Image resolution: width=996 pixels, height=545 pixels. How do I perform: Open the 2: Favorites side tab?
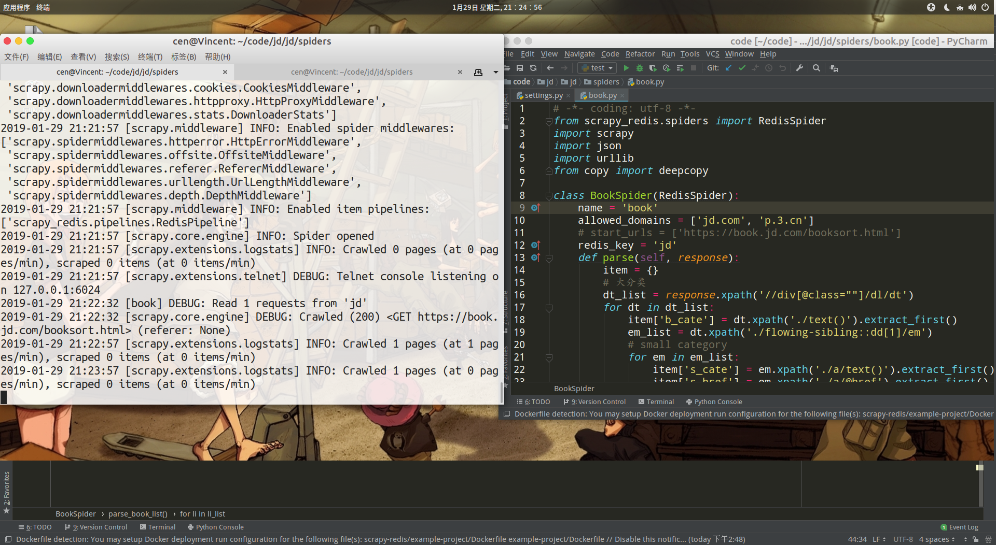click(x=6, y=492)
